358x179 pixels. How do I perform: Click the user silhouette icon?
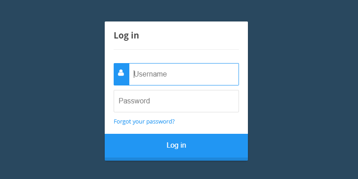(121, 73)
